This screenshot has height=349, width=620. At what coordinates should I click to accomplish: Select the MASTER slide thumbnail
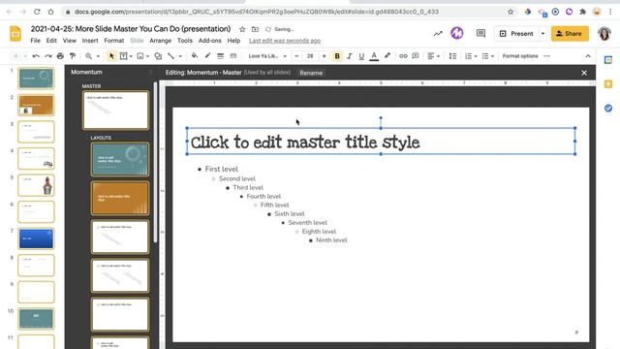coord(115,110)
